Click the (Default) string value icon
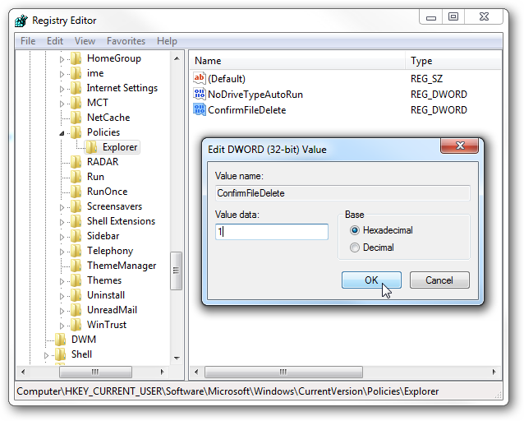 [x=200, y=78]
